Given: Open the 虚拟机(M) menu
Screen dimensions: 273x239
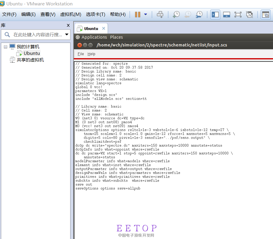Looking at the screenshot, I should tap(71, 14).
